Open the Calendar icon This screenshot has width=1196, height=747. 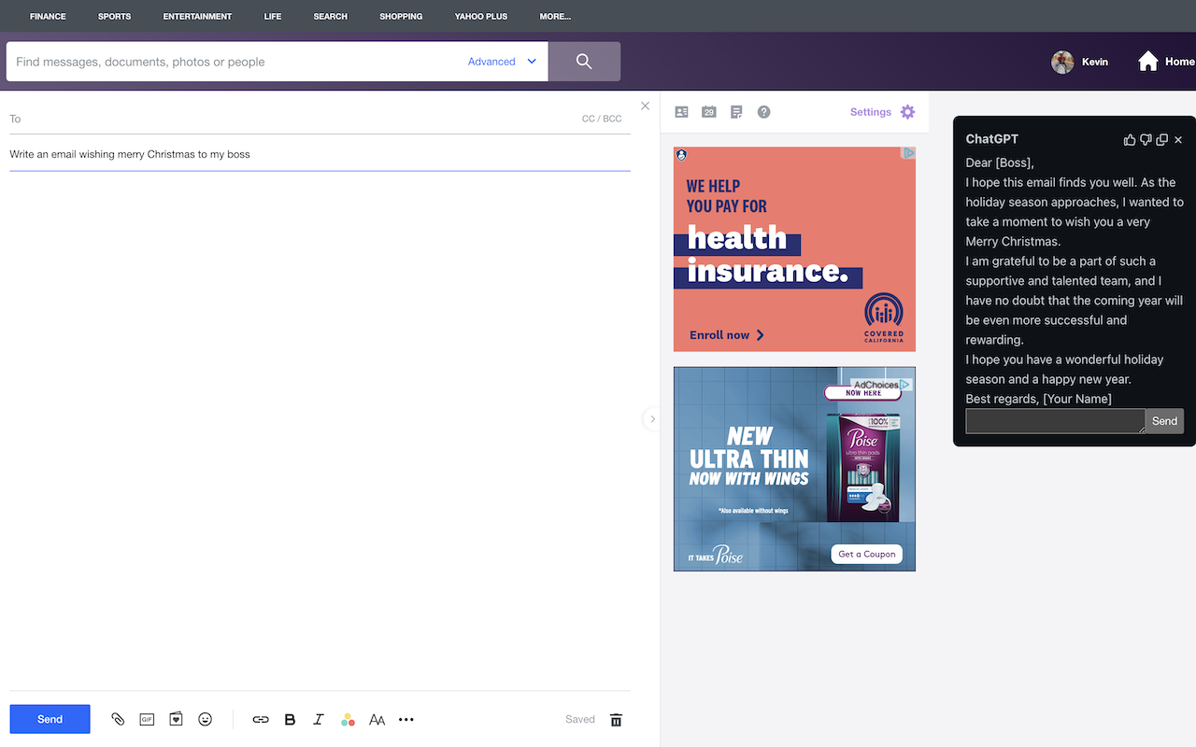709,112
